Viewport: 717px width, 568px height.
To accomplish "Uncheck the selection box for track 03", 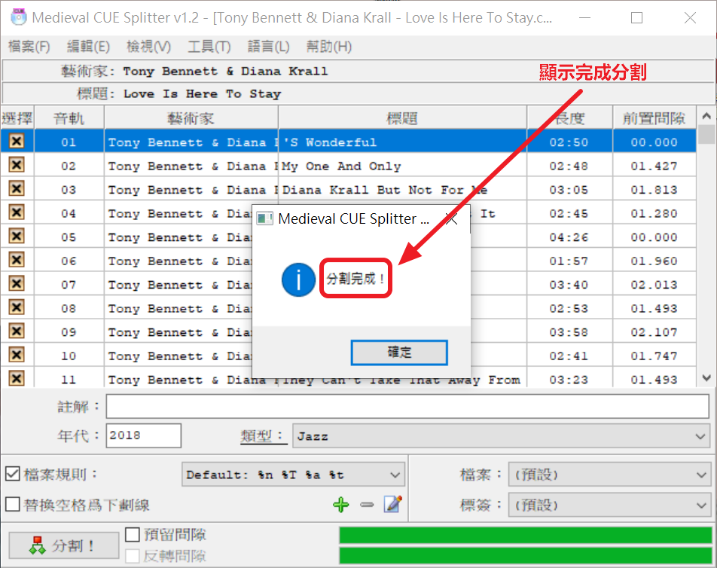I will coord(17,188).
